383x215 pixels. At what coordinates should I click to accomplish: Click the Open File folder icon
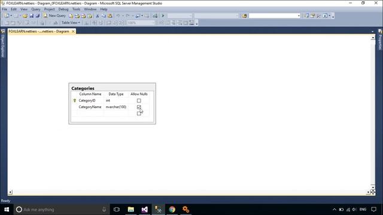[x=25, y=16]
